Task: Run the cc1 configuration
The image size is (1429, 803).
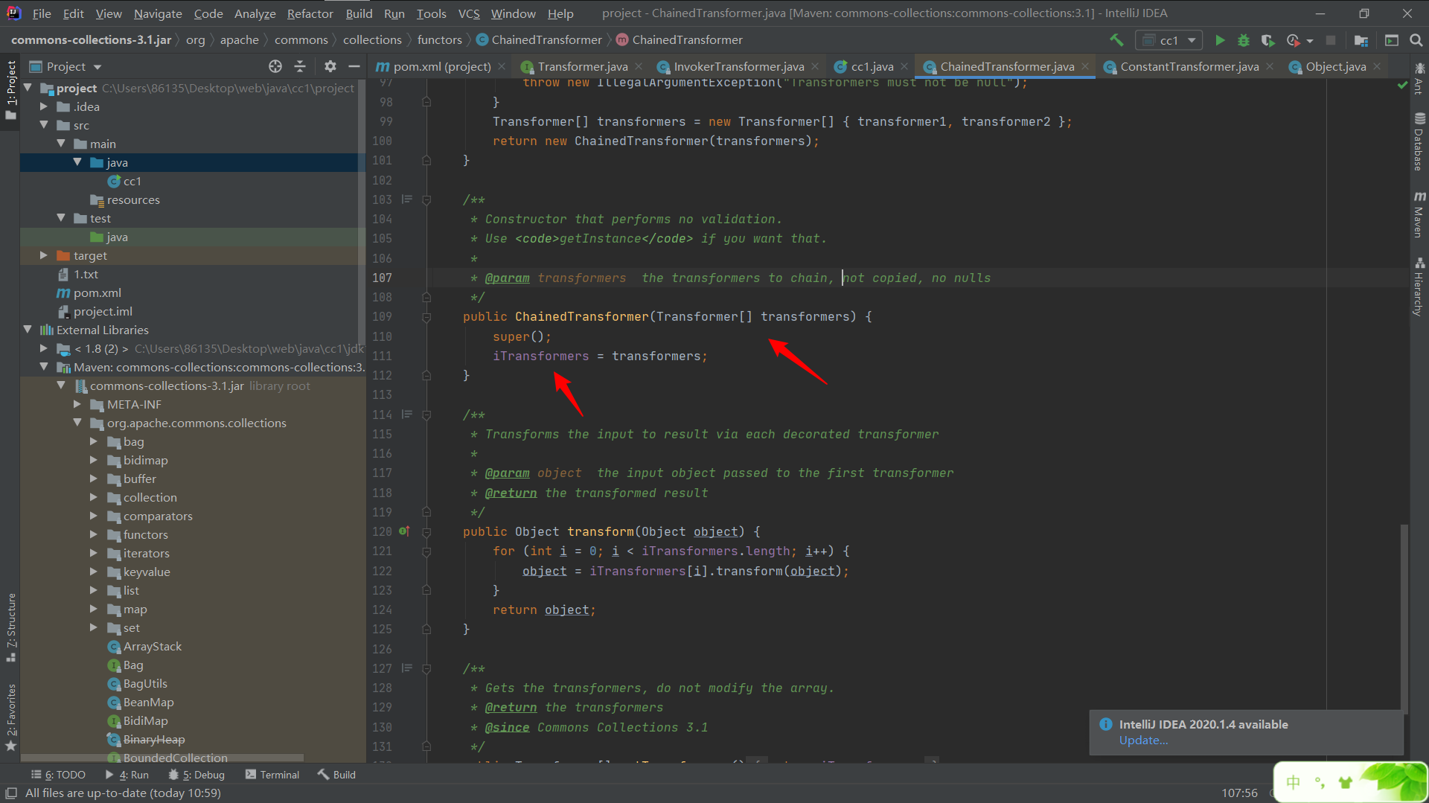Action: point(1220,40)
